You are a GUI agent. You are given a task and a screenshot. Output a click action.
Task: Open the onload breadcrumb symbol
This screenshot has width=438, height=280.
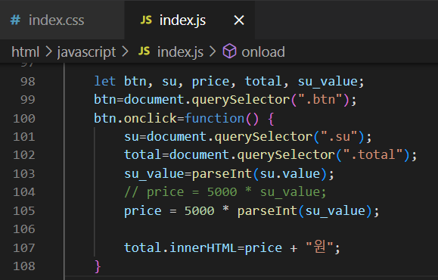point(263,52)
